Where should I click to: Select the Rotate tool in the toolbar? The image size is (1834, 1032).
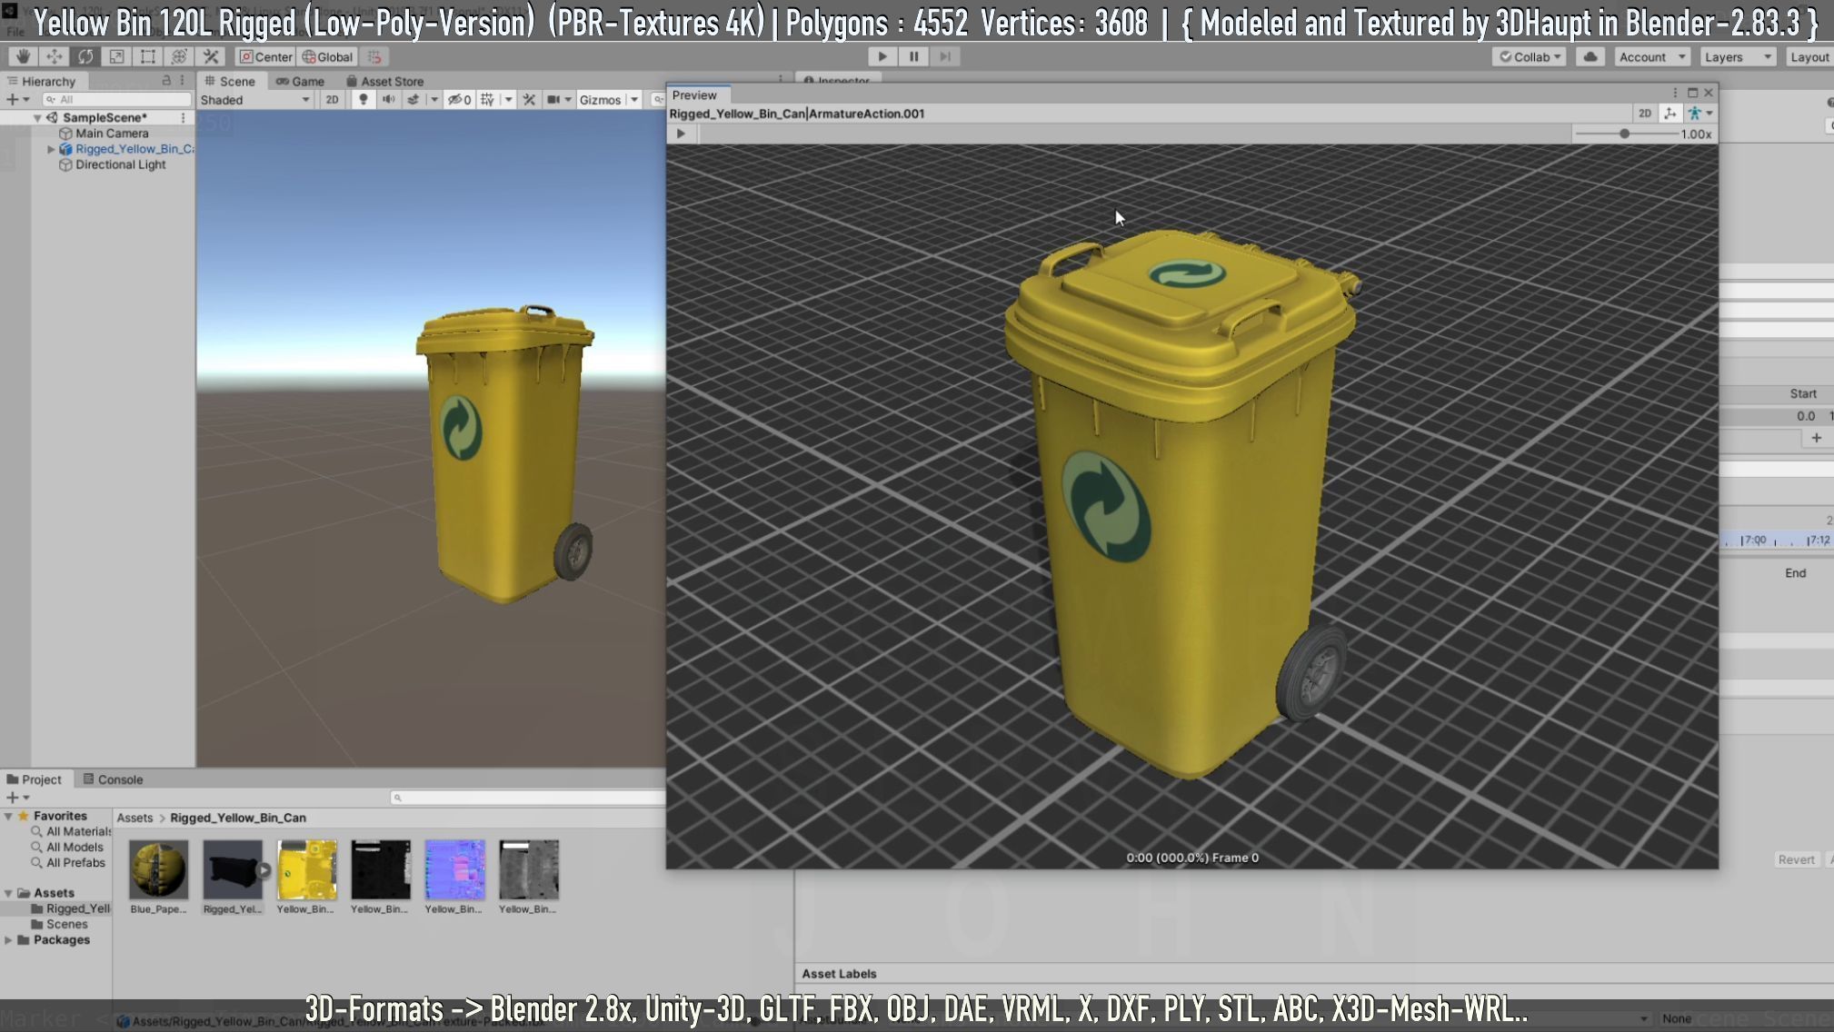(85, 56)
